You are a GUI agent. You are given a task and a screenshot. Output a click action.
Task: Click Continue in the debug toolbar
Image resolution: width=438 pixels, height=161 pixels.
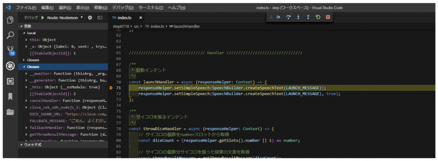[278, 17]
